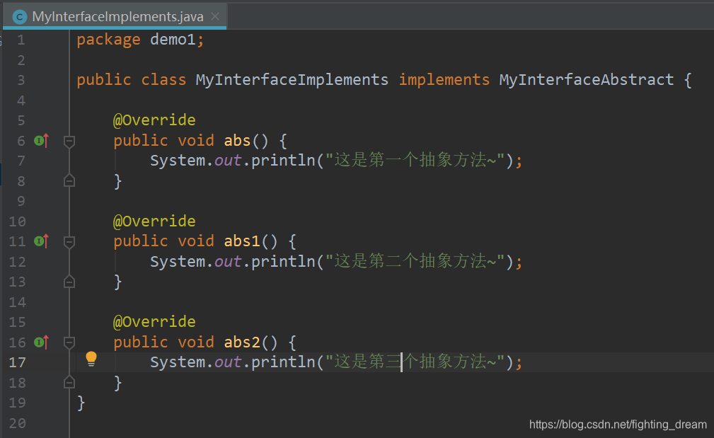Viewport: 714px width, 438px height.
Task: Click the method name abs2() on line 16
Action: tap(242, 342)
